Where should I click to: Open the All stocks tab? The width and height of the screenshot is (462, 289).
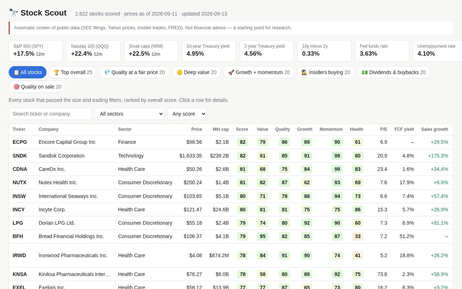[28, 72]
